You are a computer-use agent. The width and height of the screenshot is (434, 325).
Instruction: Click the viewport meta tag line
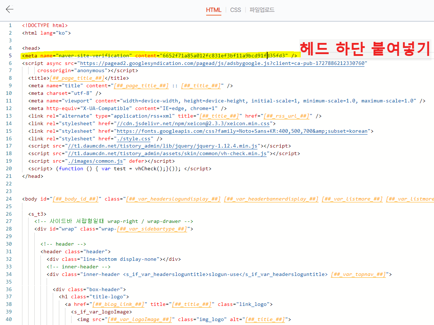pos(227,101)
